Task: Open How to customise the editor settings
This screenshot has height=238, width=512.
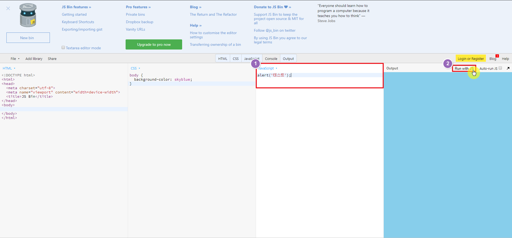Action: [x=213, y=35]
